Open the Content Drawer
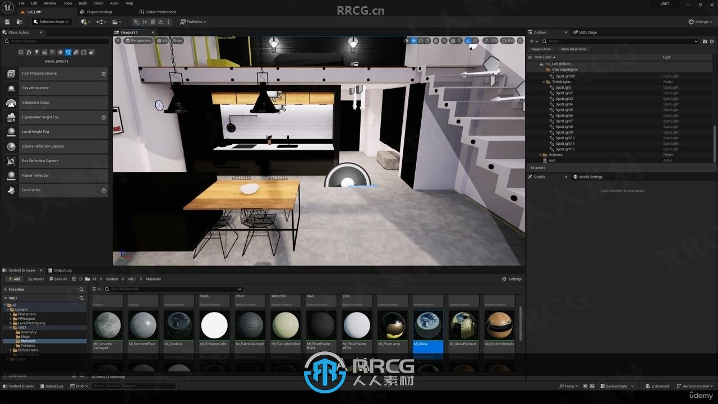 (x=19, y=386)
